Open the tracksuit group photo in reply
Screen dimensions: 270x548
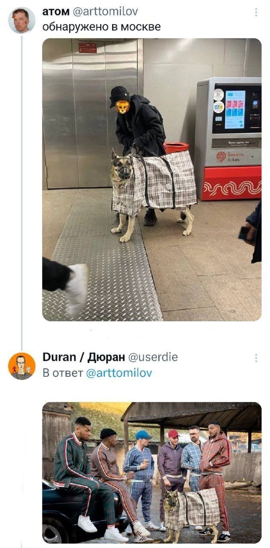click(152, 473)
